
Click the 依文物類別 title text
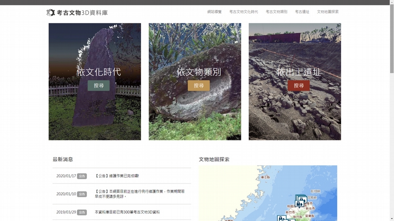click(199, 72)
